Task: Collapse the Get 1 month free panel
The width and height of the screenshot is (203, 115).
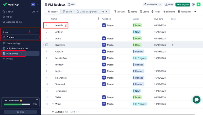Action: [x=37, y=99]
